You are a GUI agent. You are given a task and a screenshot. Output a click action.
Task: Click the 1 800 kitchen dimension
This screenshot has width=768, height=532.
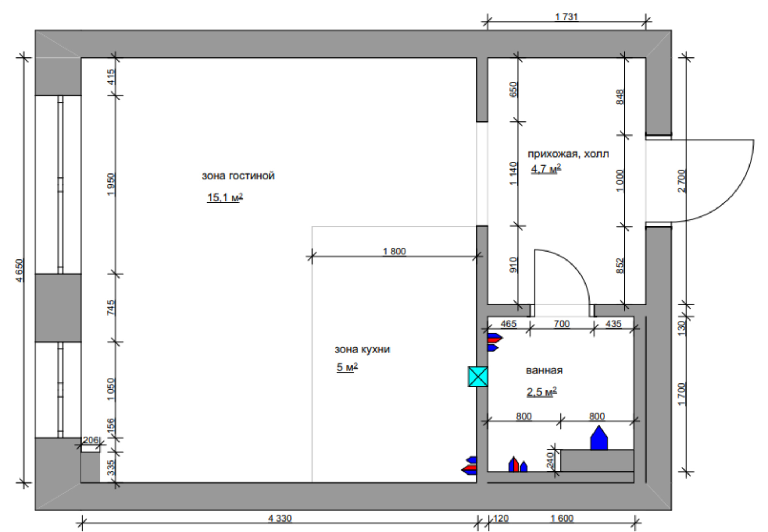(394, 251)
